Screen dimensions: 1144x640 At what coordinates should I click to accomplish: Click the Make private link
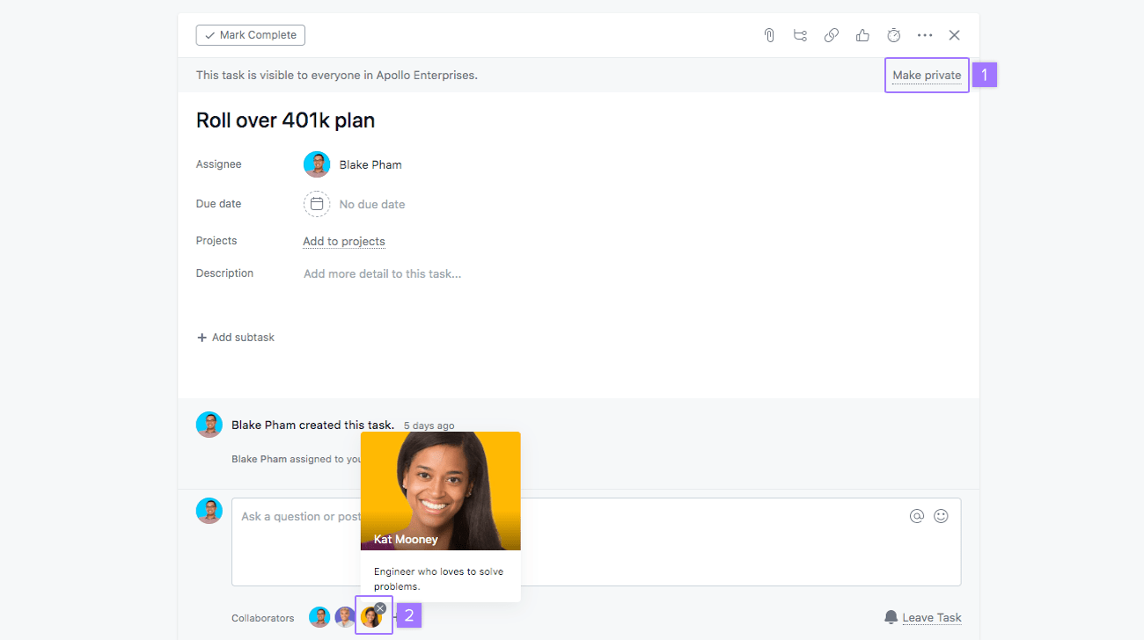click(927, 76)
